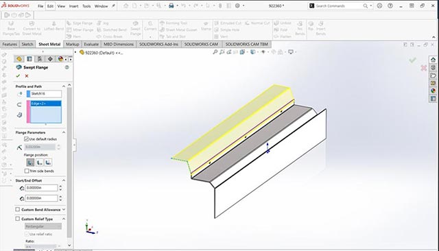Click the SOLIDWORKS logo
This screenshot has width=439, height=251.
(15, 5)
